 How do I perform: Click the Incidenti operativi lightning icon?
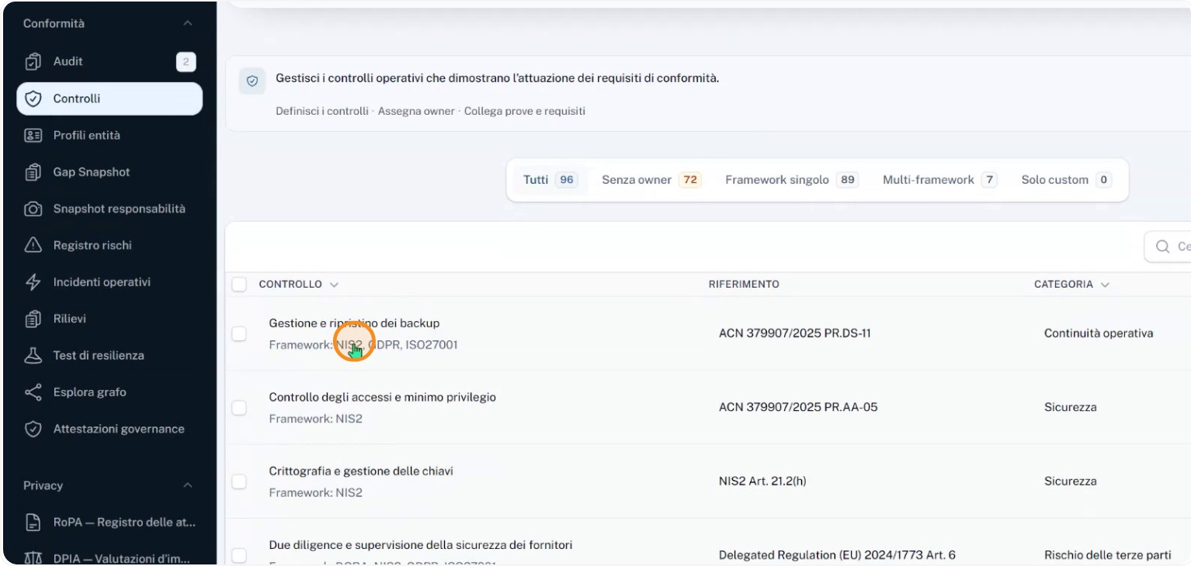[x=33, y=282]
